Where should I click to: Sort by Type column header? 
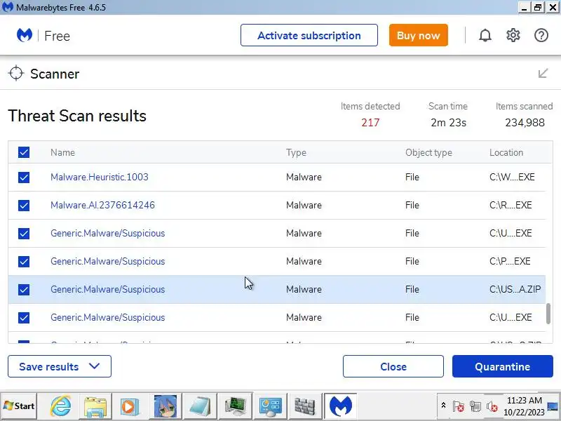296,152
